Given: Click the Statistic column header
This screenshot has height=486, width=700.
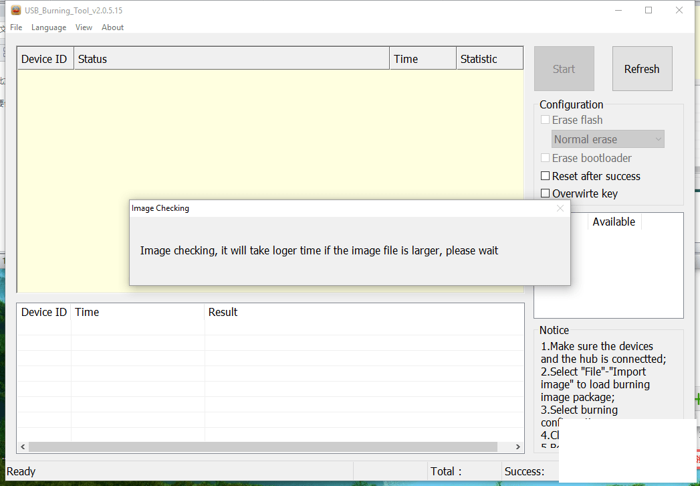Looking at the screenshot, I should tap(489, 59).
